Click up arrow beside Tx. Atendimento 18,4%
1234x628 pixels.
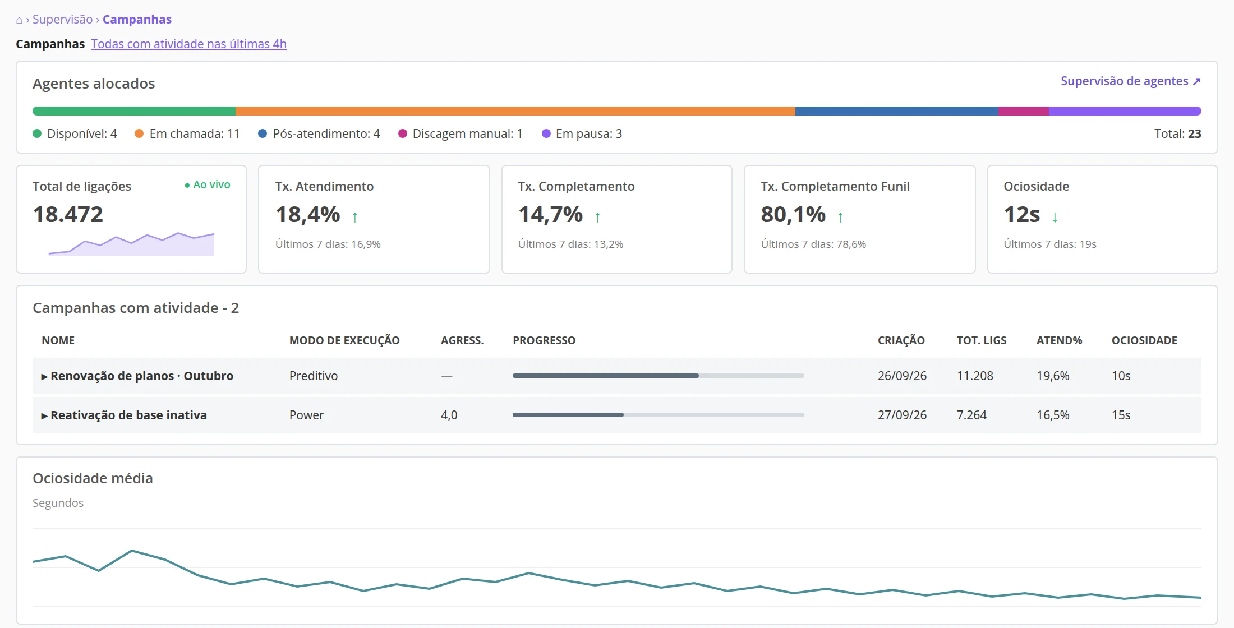(355, 217)
